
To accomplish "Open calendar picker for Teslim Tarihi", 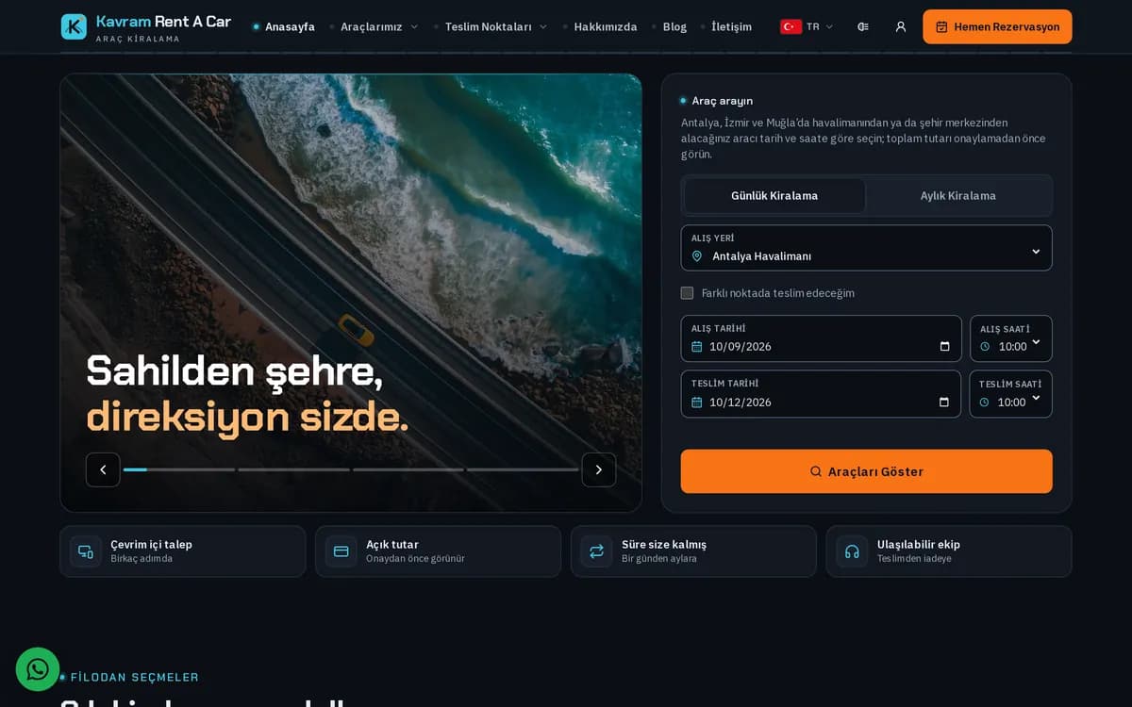I will point(944,402).
